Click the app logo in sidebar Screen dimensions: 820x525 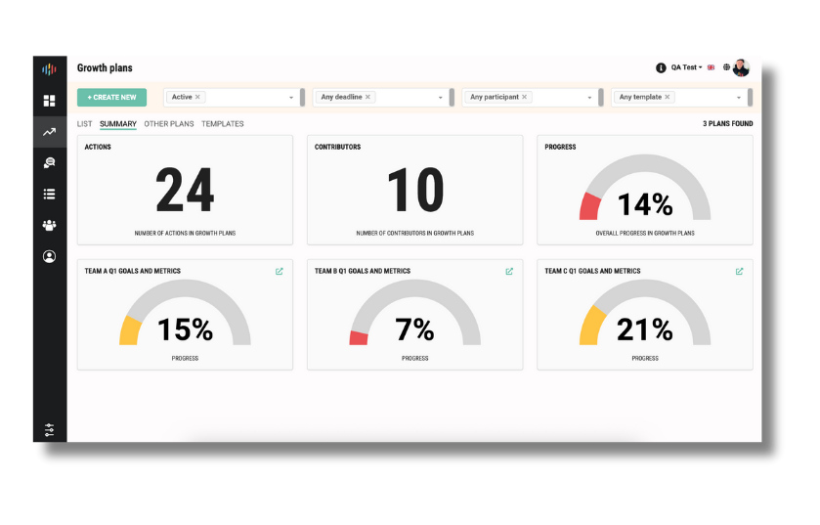coord(49,69)
